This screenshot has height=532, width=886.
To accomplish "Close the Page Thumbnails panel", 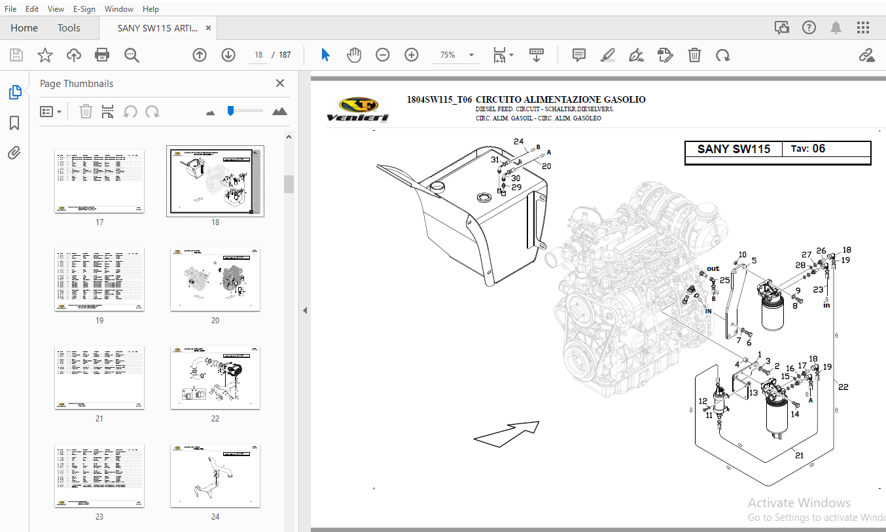I will pyautogui.click(x=280, y=83).
